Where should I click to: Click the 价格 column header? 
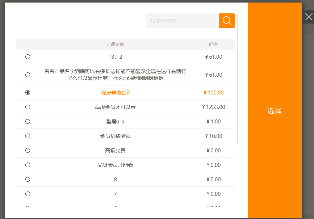pyautogui.click(x=213, y=45)
